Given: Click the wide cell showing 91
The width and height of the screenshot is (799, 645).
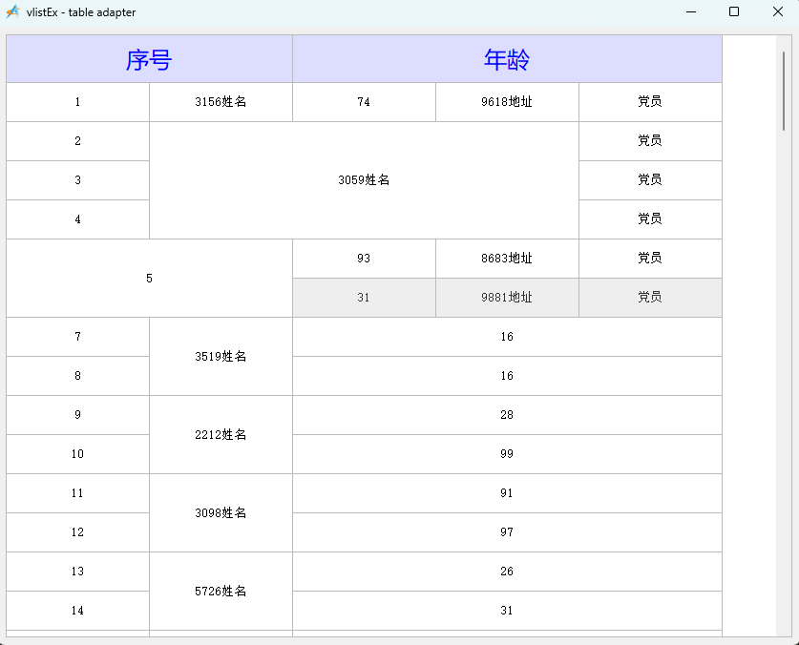Looking at the screenshot, I should (x=507, y=493).
